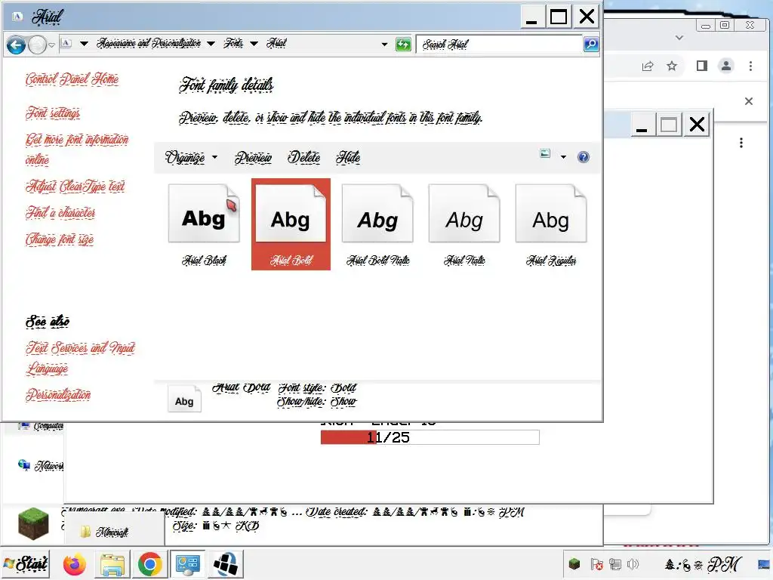This screenshot has width=773, height=580.
Task: Refresh the Arial folder with green button
Action: 403,45
